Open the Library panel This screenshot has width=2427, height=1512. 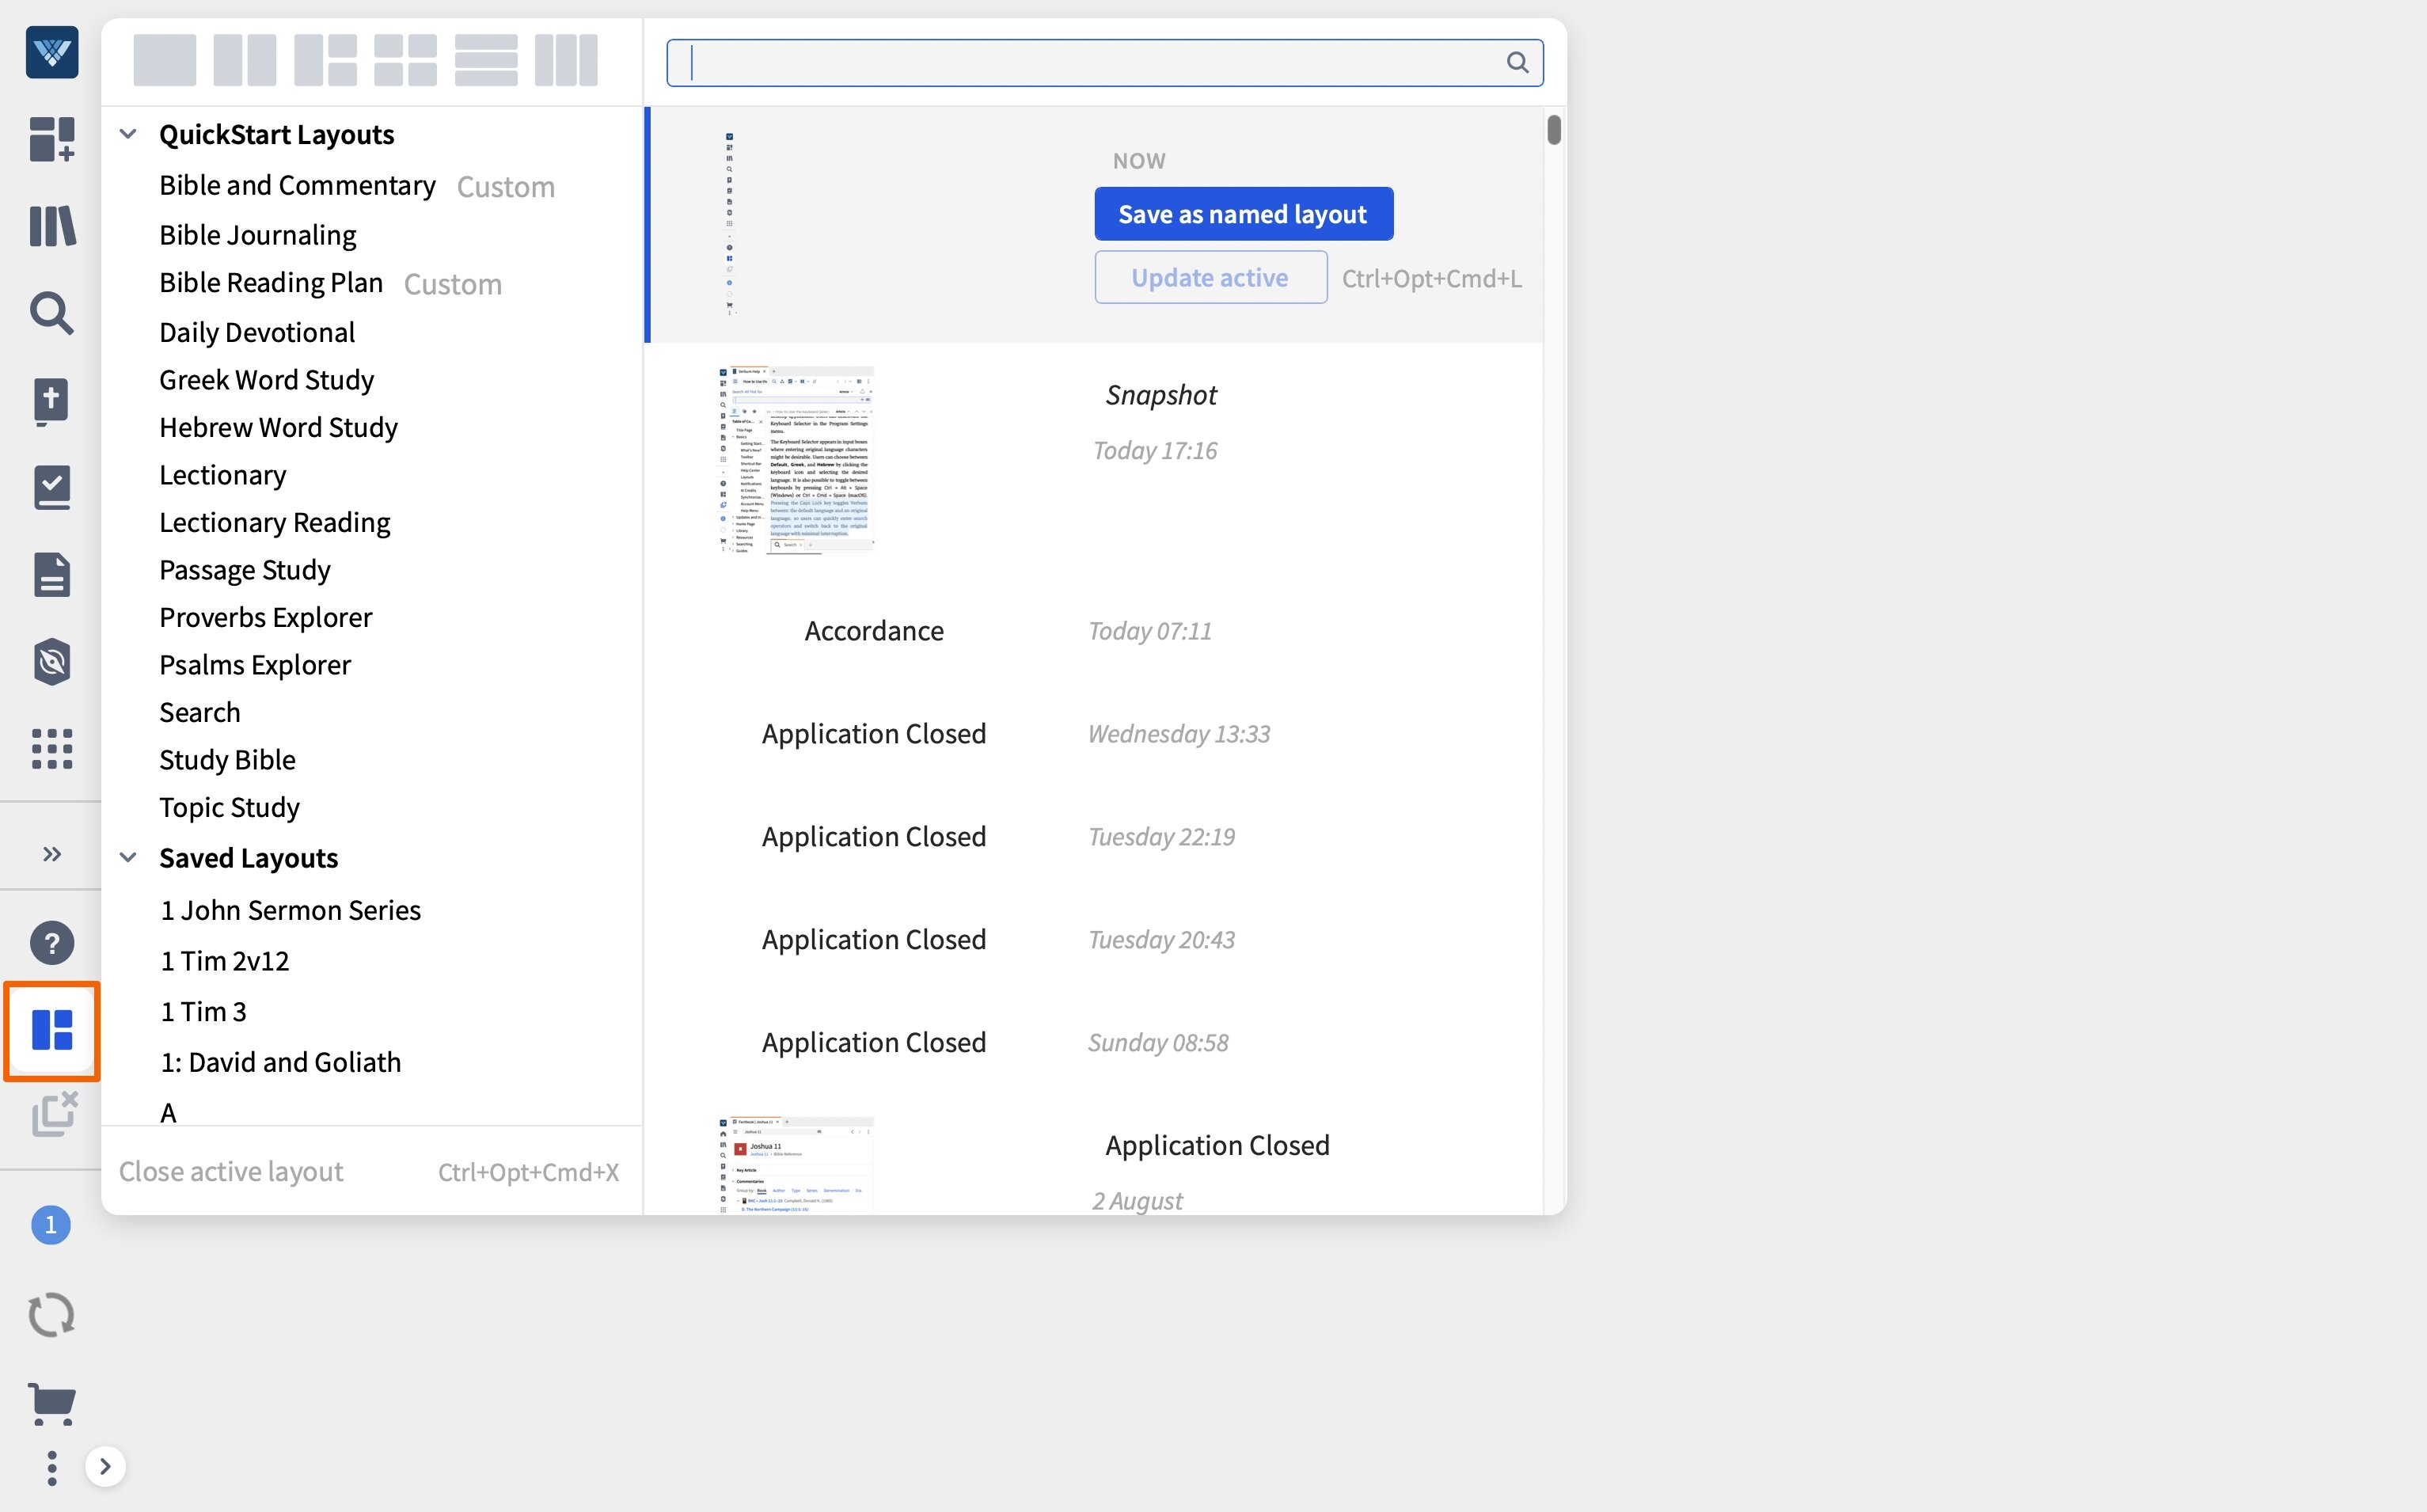(x=51, y=226)
